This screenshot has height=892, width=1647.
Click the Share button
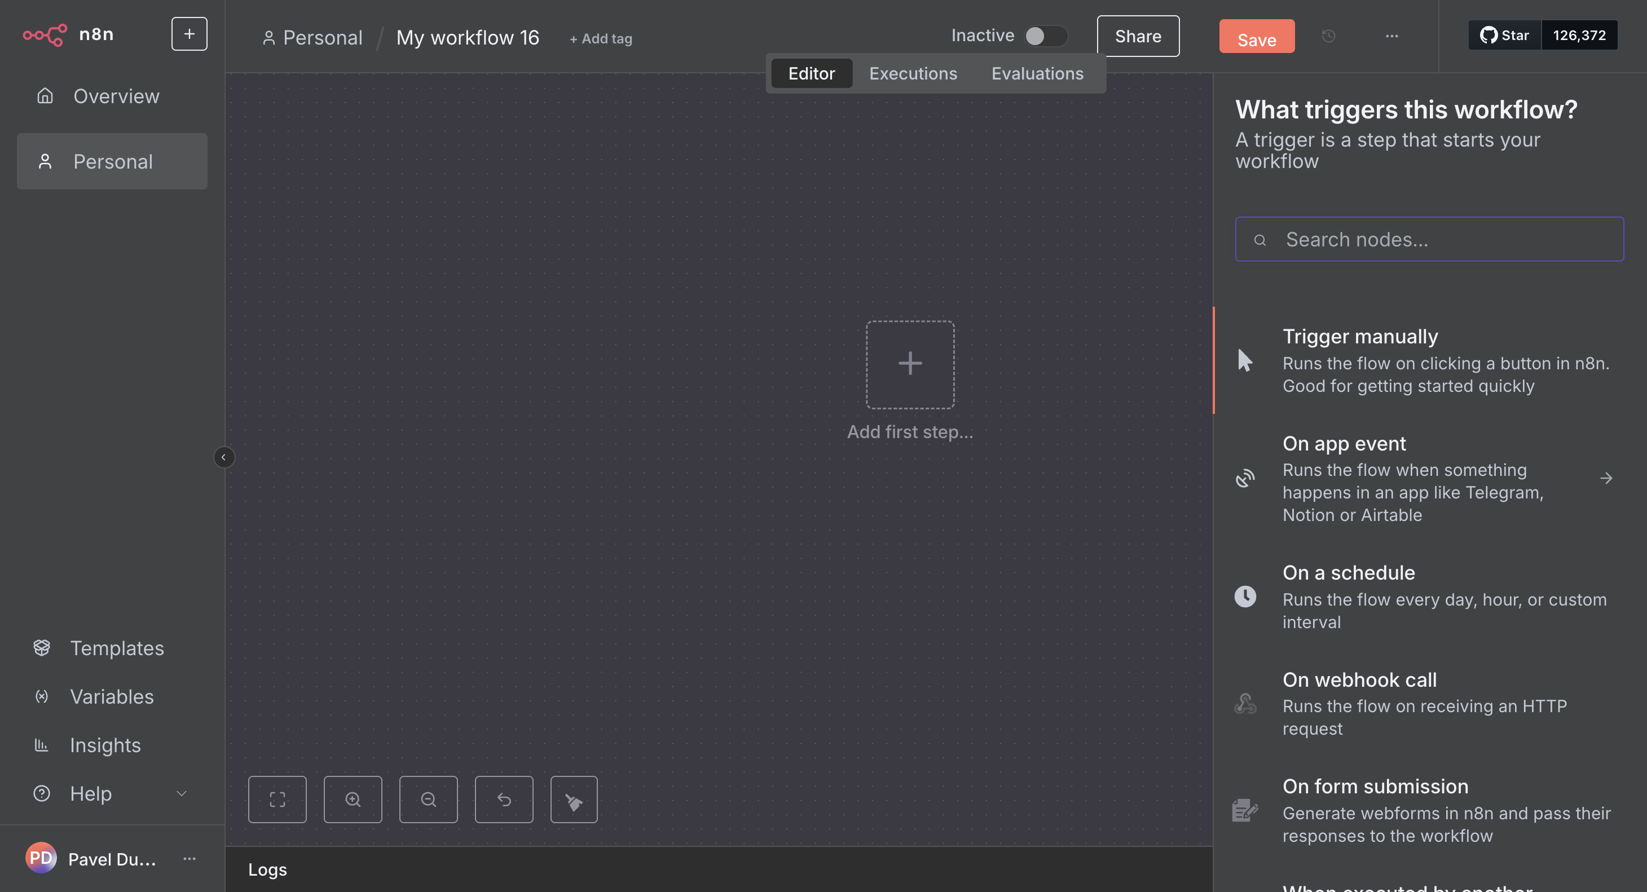[1138, 36]
